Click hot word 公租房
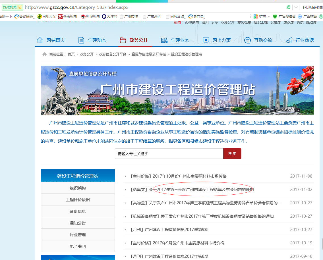 click(x=276, y=22)
